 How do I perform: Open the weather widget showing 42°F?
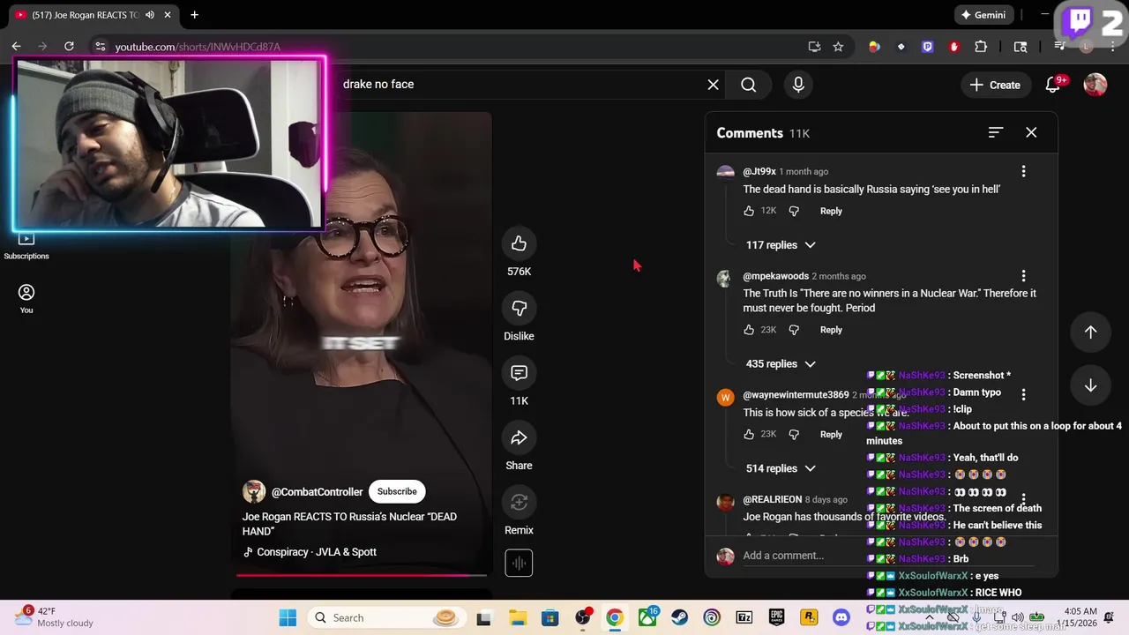[56, 617]
